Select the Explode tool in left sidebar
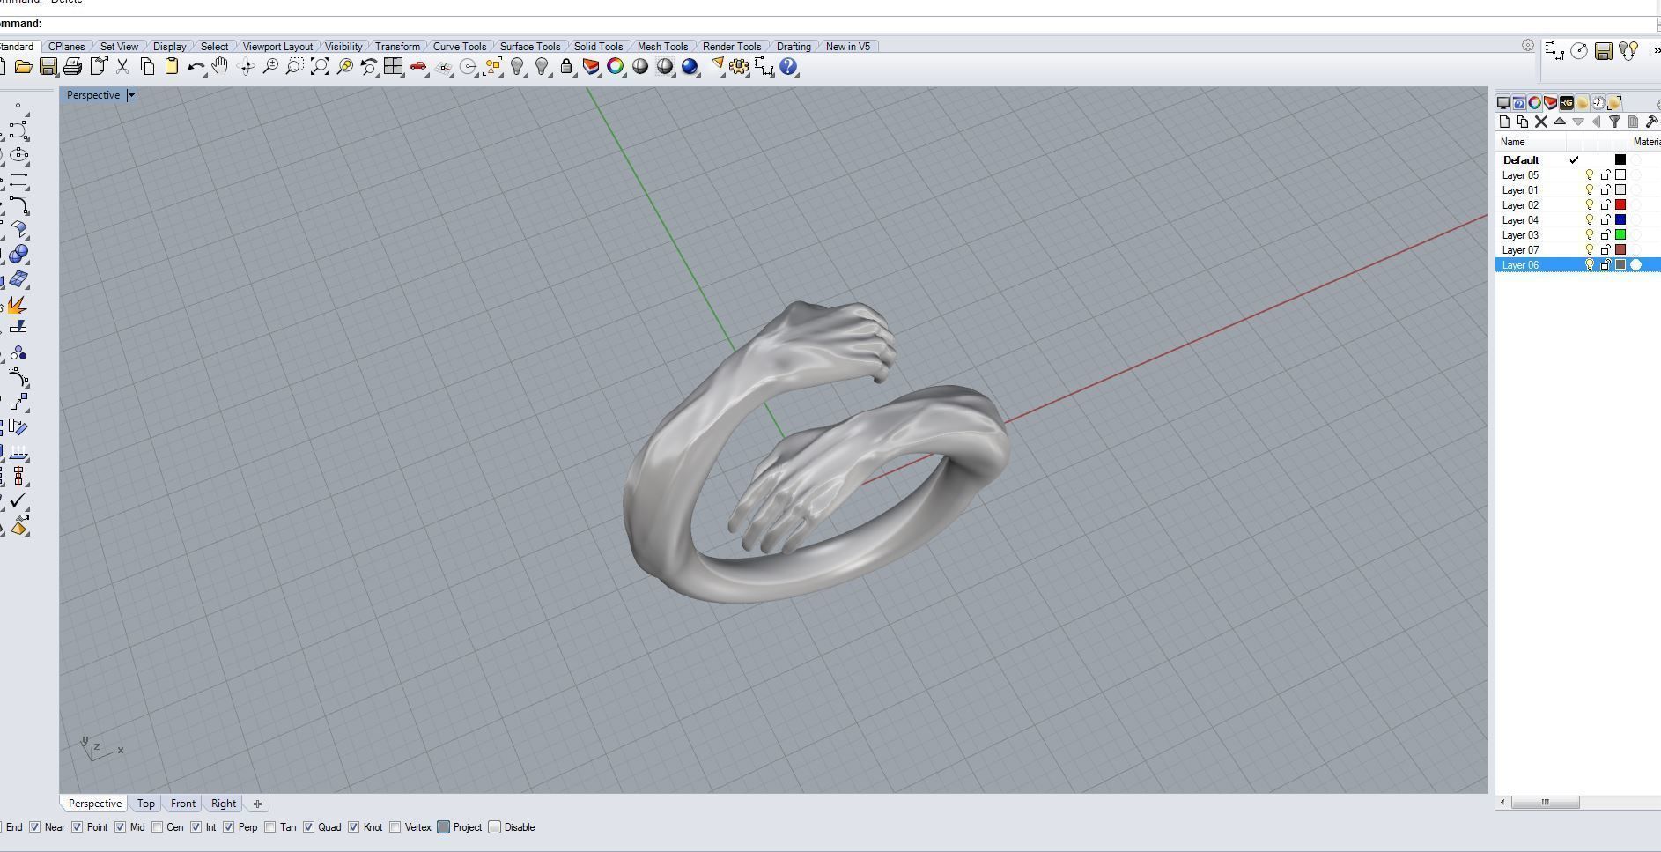The height and width of the screenshot is (852, 1661). pos(17,305)
